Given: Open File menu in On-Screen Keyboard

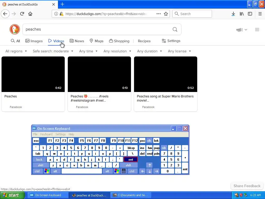Looking at the screenshot, I should coord(35,134).
